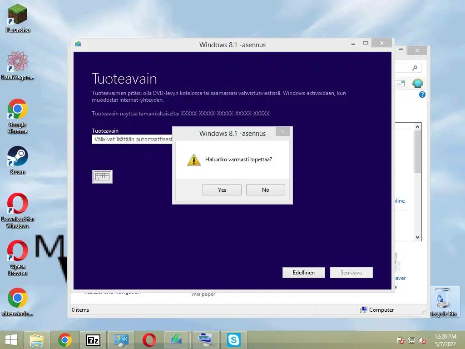Open Action Center flag in system tray

point(401,340)
